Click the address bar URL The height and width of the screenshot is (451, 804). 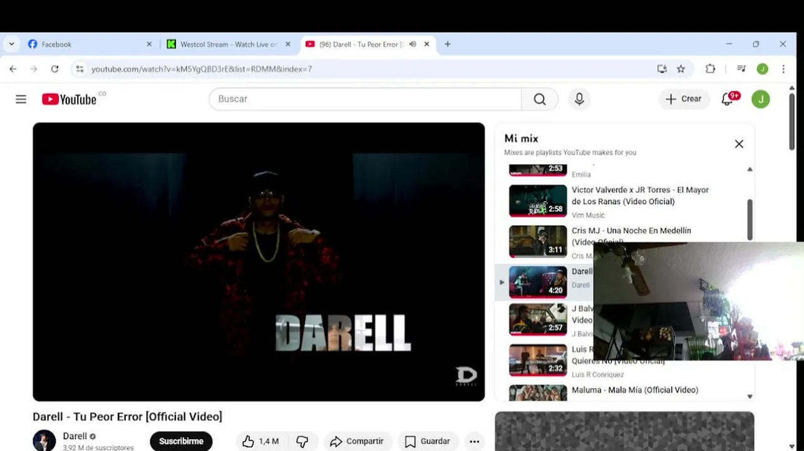point(202,69)
